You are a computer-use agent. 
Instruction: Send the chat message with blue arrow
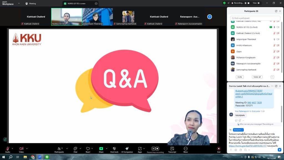(x=279, y=150)
